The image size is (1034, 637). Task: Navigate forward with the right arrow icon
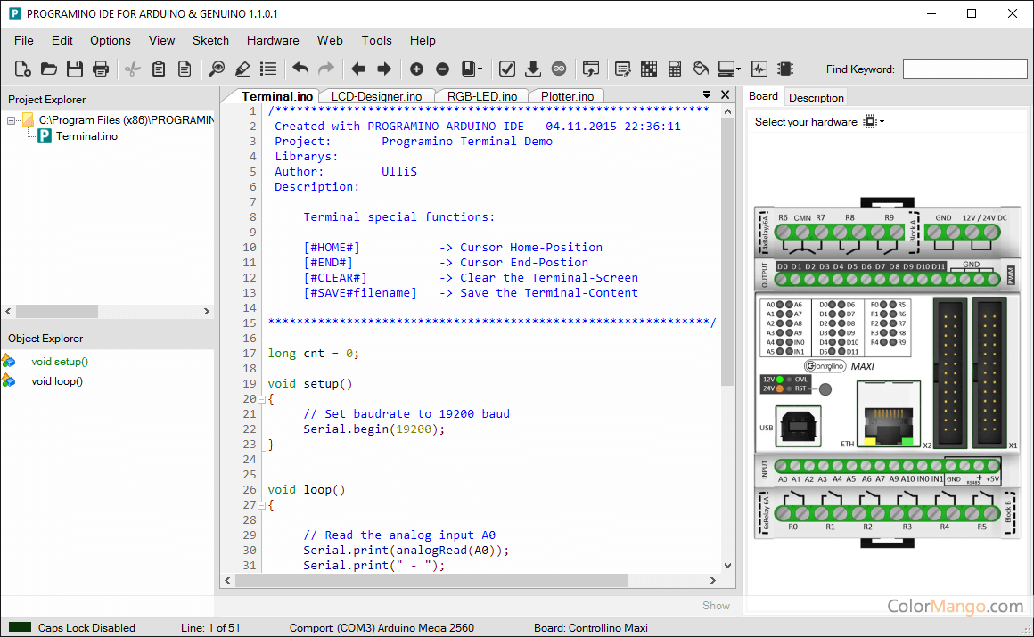384,69
